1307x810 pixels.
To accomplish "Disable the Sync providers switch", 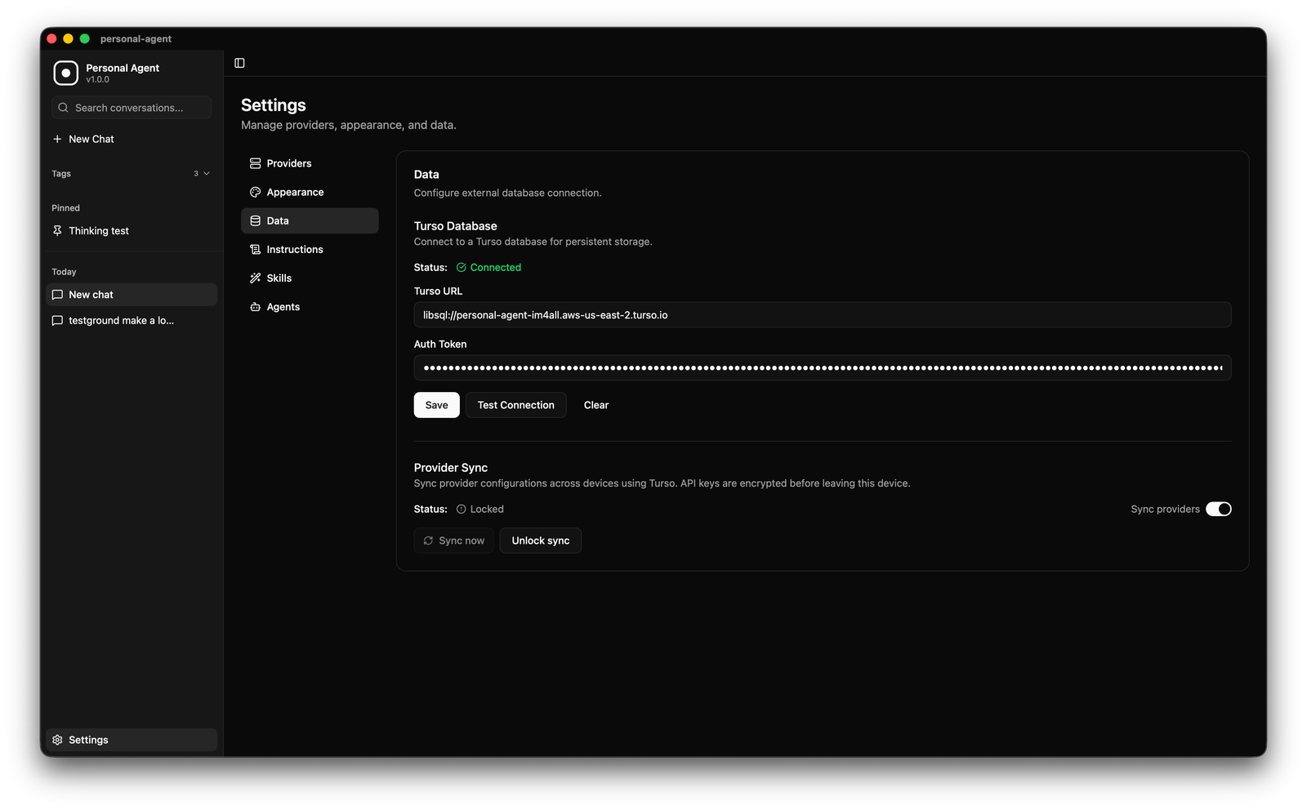I will (x=1218, y=509).
